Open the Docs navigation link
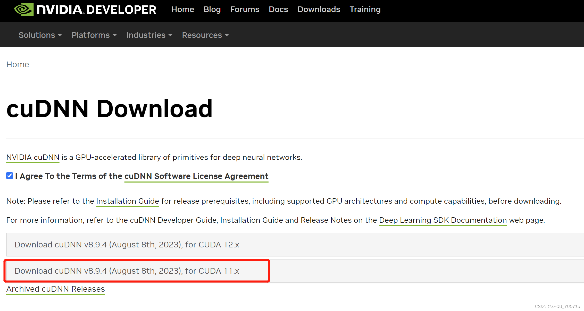Viewport: 584px width, 311px height. coord(278,10)
